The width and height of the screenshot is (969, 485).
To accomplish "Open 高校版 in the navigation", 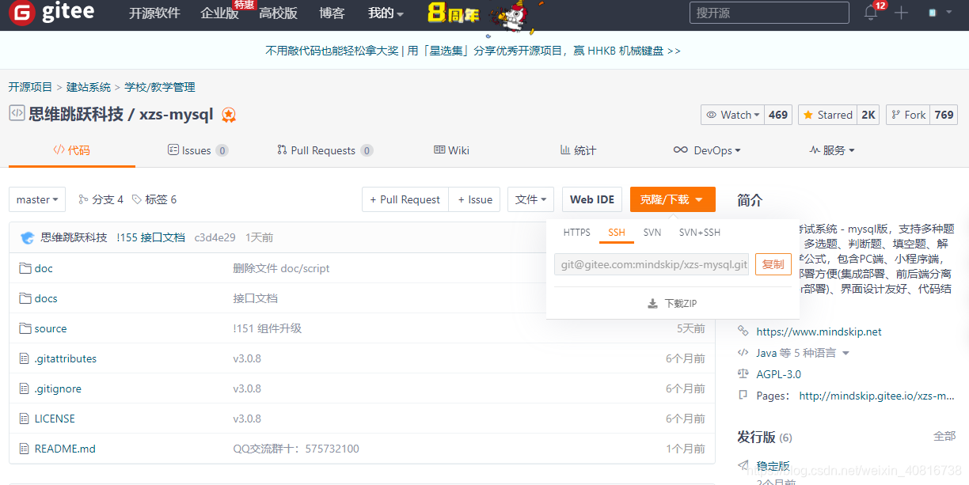I will 279,13.
